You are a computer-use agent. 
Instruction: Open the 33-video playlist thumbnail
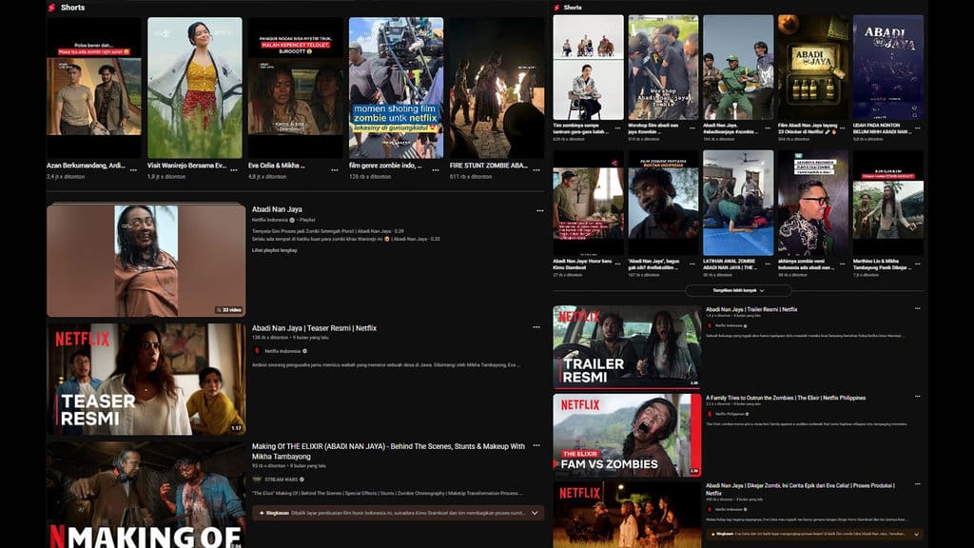click(x=146, y=260)
